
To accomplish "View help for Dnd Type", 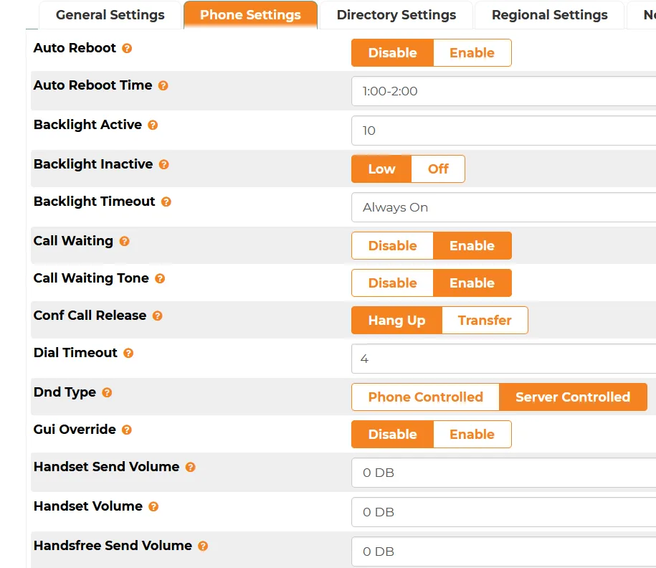I will [x=107, y=392].
